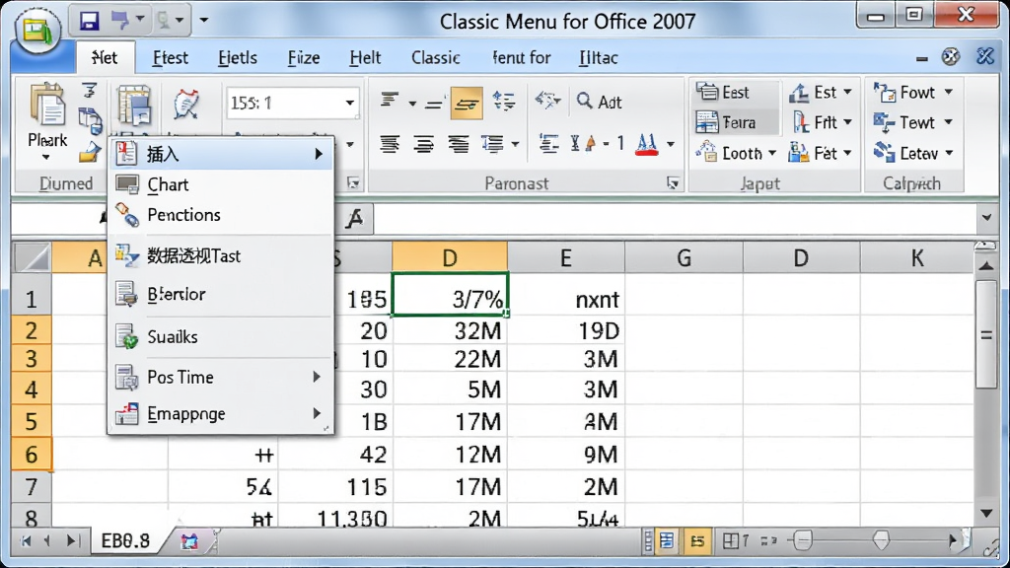The image size is (1010, 568).
Task: Click the Pleark dropdown arrow
Action: 46,158
